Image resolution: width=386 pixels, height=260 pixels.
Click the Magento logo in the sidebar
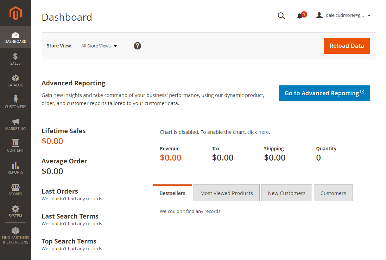tap(15, 13)
